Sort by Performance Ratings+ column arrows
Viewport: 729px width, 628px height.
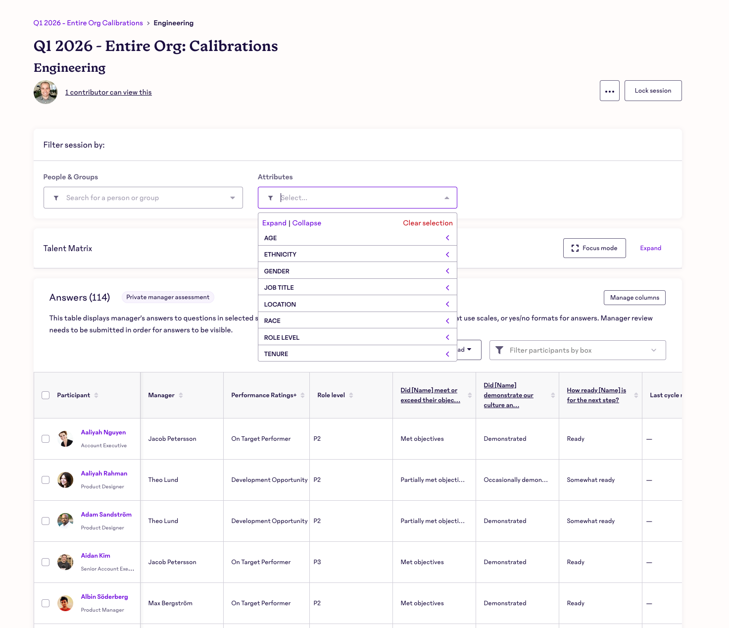(x=302, y=395)
